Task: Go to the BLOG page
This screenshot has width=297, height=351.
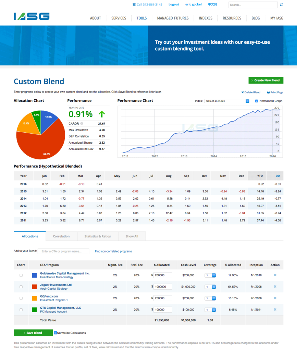Action: (256, 18)
